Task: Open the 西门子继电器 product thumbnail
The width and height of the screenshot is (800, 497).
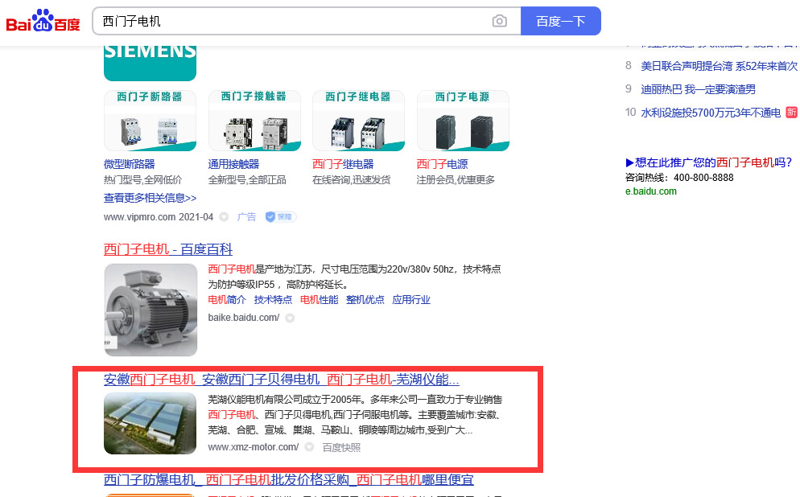Action: click(358, 121)
